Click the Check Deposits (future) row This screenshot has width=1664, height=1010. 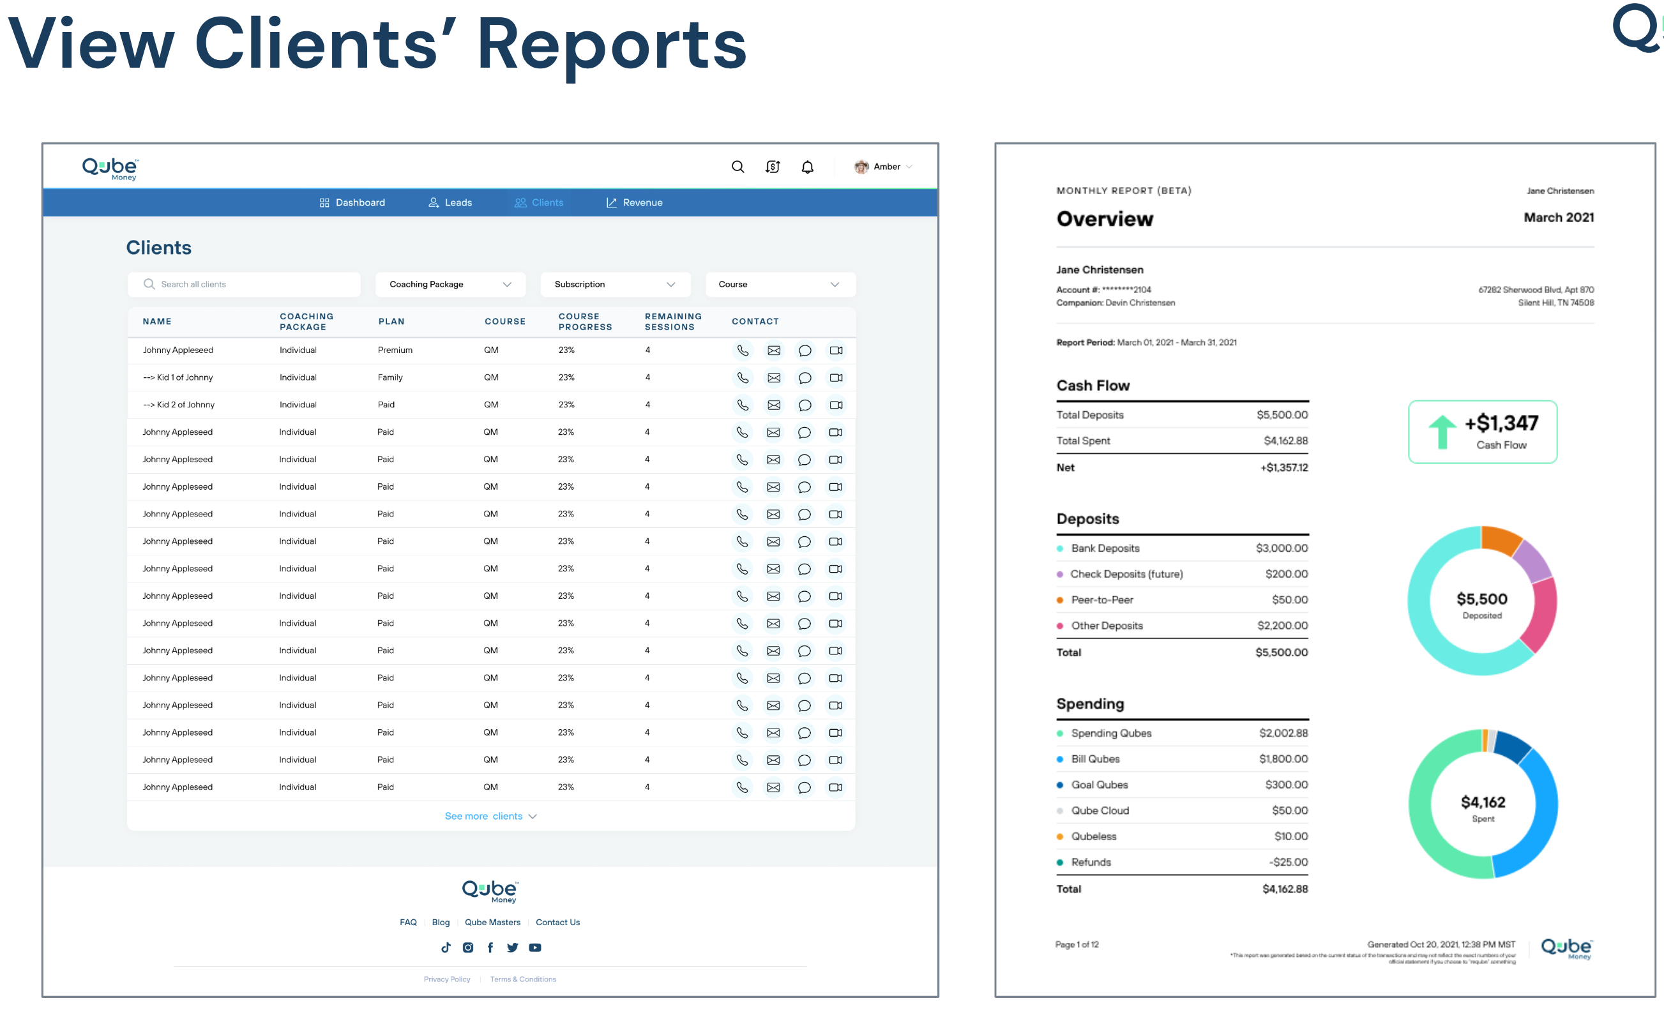click(1182, 575)
